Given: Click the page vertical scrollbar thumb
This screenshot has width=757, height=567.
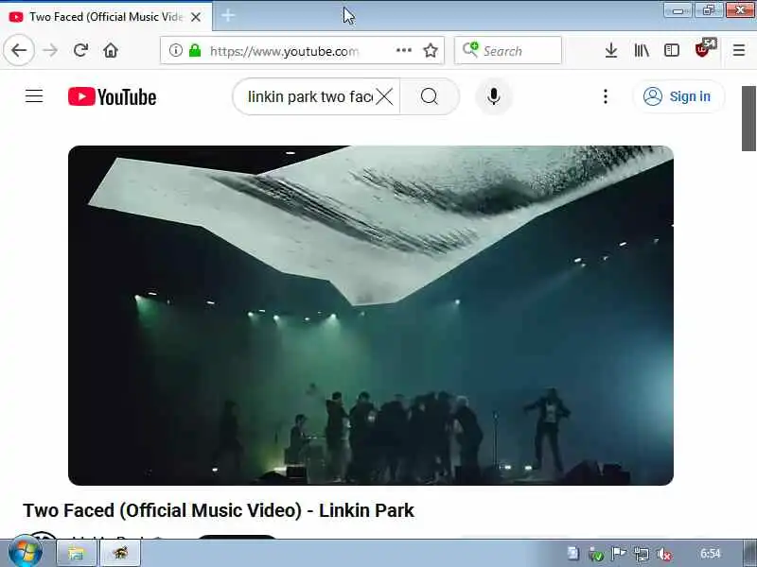Looking at the screenshot, I should pos(748,119).
